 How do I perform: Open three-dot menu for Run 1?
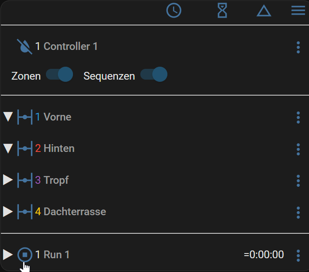pos(298,256)
